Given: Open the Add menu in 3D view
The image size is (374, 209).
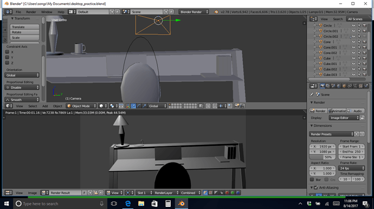Looking at the screenshot, I should [x=45, y=106].
